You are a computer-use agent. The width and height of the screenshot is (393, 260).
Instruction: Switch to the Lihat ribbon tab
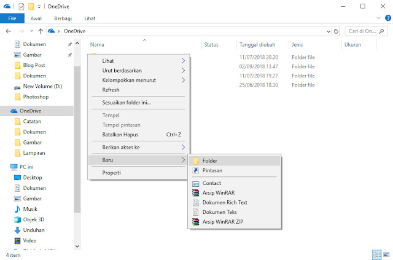(90, 18)
